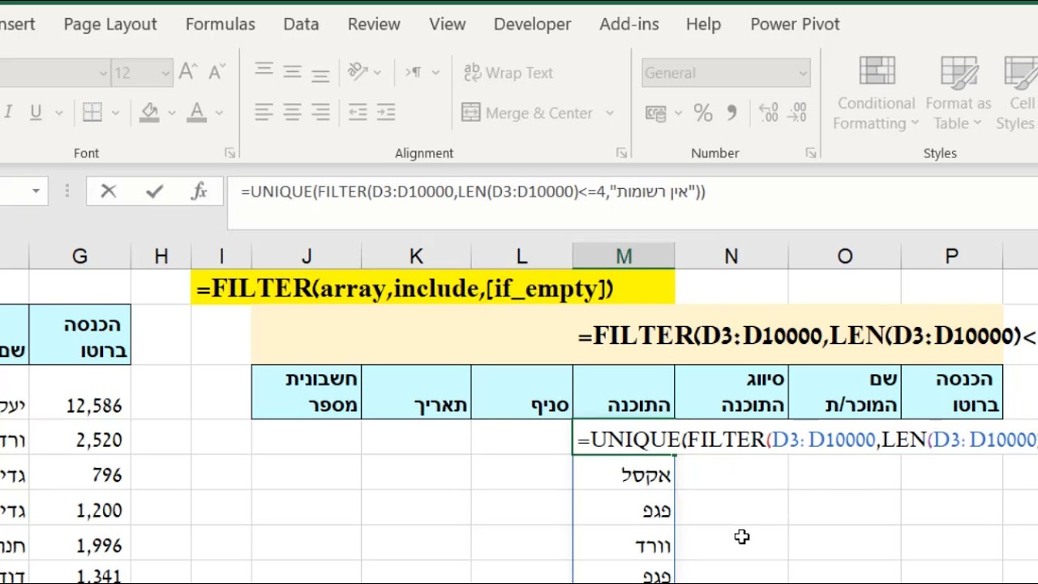
Task: Open Data tab
Action: pos(301,24)
